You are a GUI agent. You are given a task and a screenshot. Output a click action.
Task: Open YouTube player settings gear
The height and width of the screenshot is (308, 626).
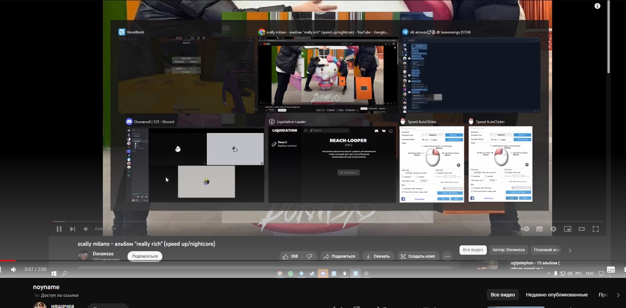coord(553,229)
